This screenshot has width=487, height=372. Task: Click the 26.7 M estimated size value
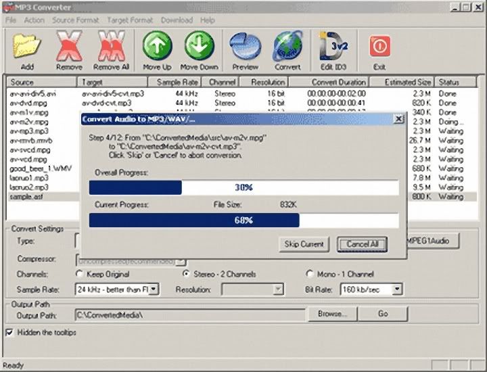[x=420, y=141]
